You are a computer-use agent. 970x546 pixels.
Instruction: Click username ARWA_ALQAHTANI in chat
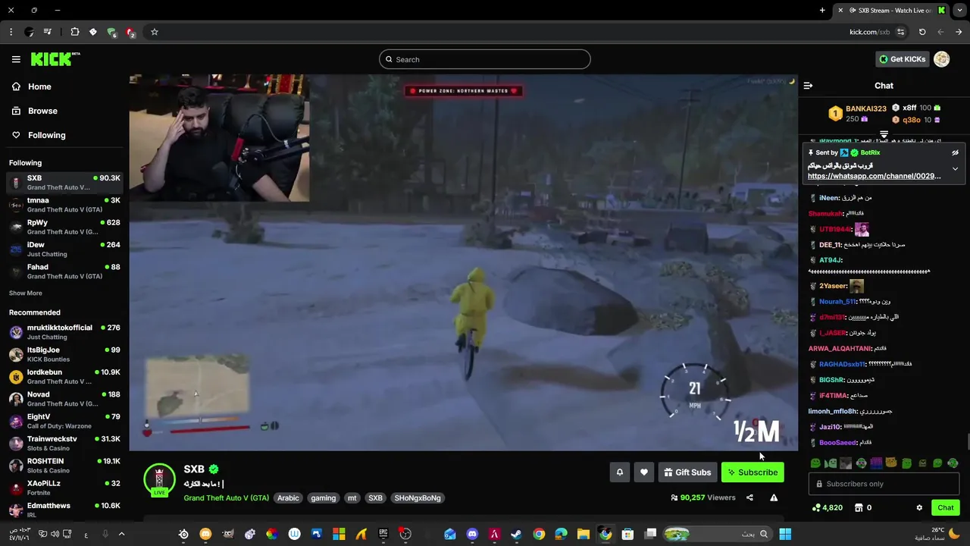coord(841,349)
